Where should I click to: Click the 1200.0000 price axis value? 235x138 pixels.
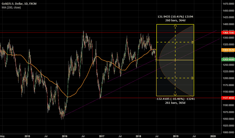coord(228,78)
